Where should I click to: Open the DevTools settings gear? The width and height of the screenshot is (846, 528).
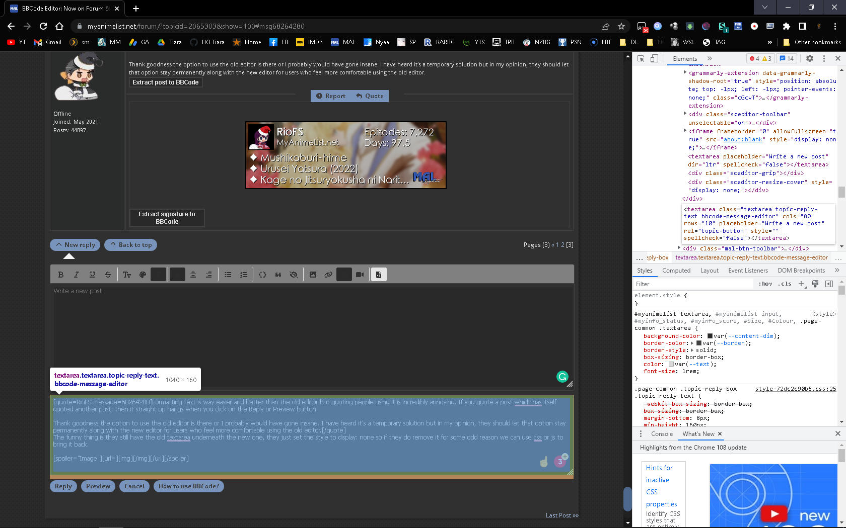pos(810,58)
